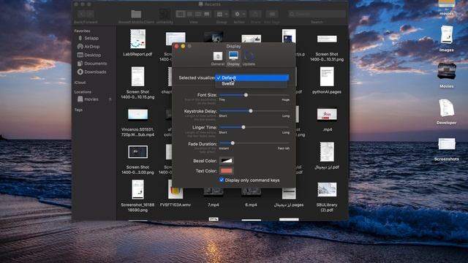The width and height of the screenshot is (468, 263).
Task: Click the Share button in Finder toolbar
Action: [255, 14]
